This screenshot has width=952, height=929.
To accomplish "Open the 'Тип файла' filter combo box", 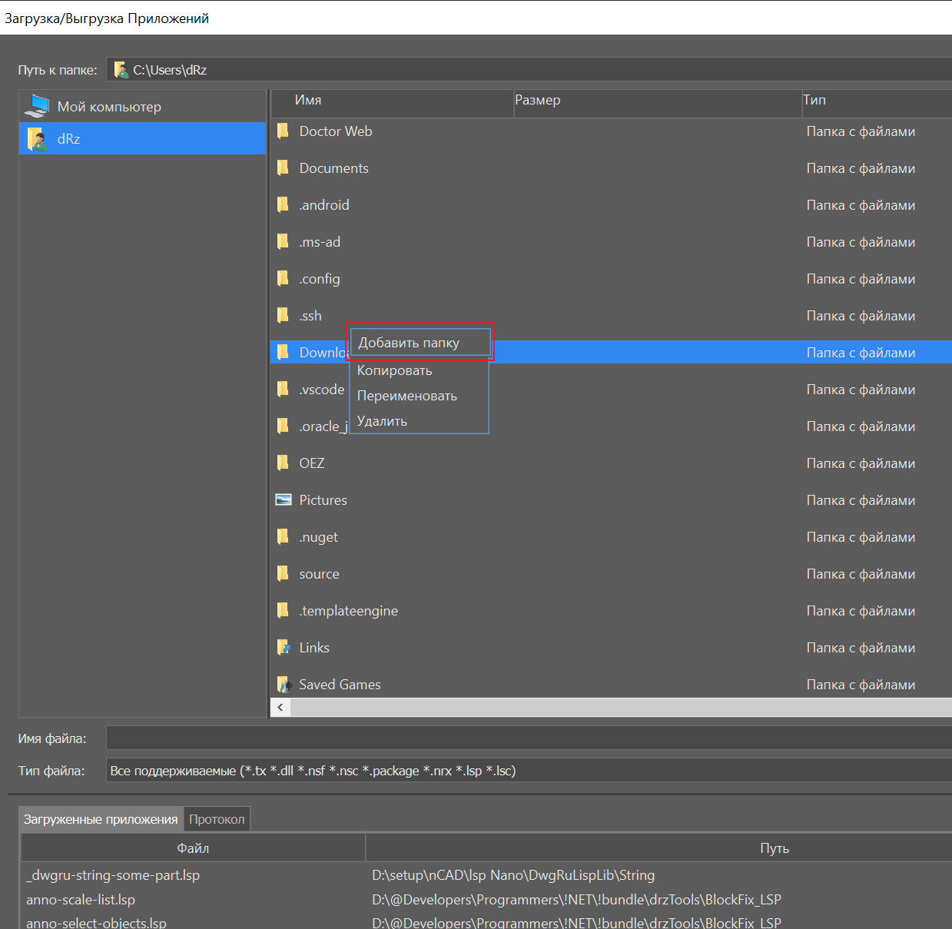I will coord(529,771).
